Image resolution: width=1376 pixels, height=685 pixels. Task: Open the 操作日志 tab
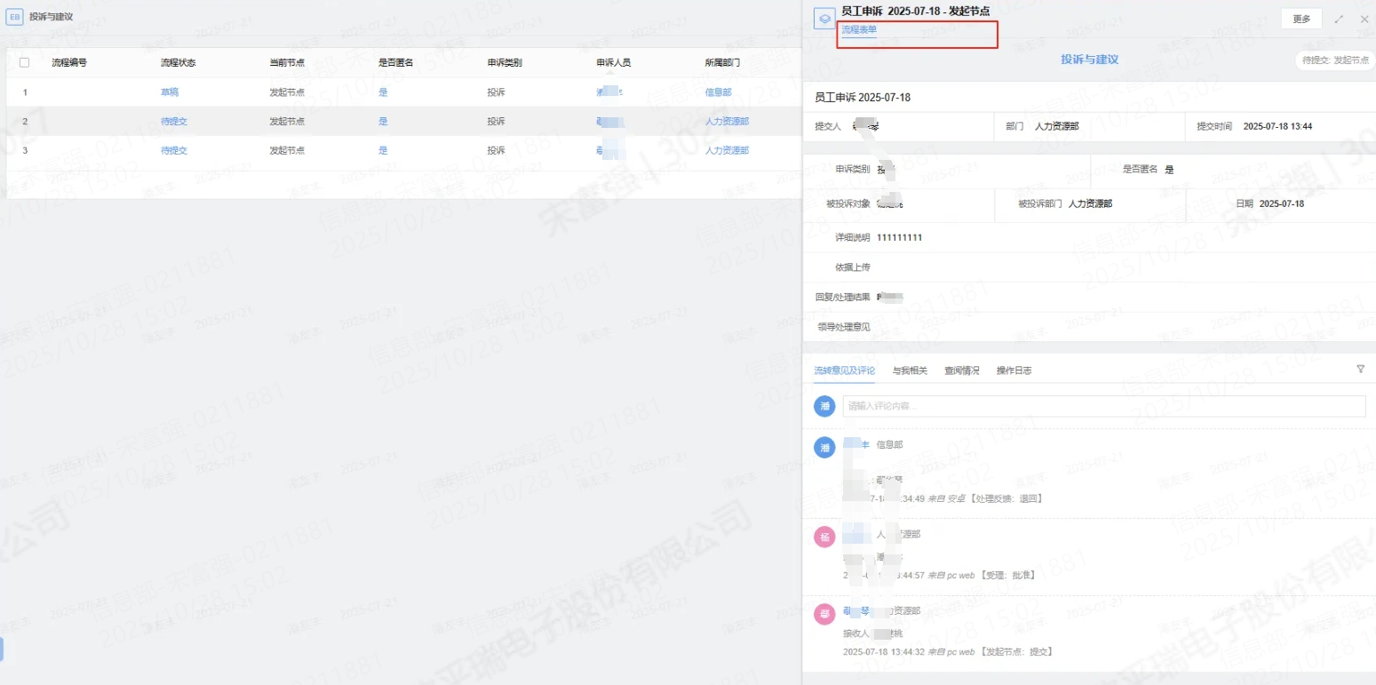tap(1014, 370)
